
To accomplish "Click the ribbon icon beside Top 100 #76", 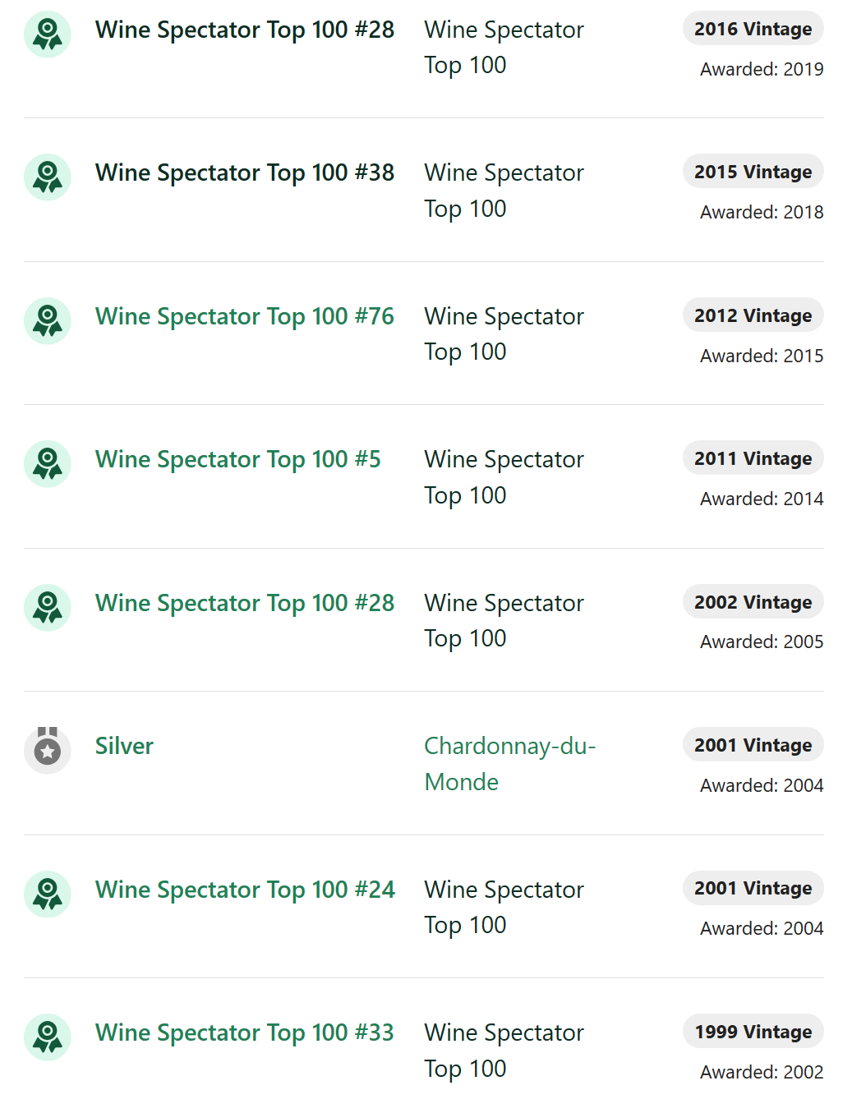I will 48,321.
